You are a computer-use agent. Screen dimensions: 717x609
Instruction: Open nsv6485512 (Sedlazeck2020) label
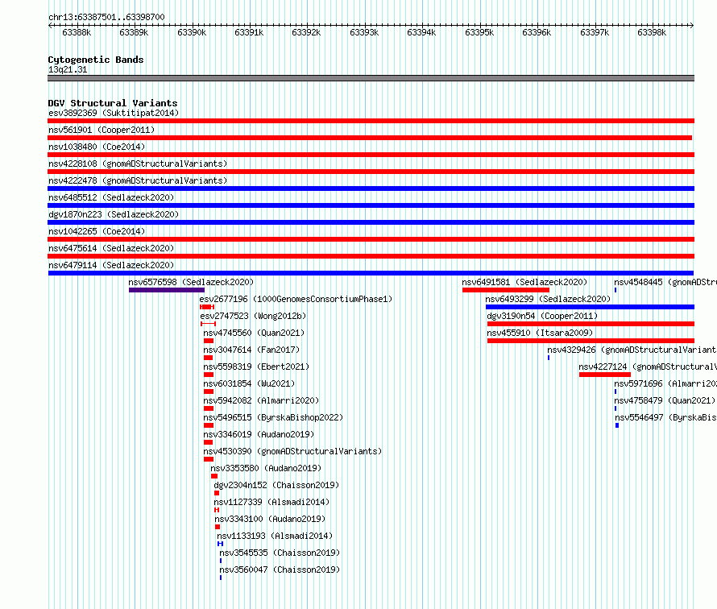pos(111,197)
